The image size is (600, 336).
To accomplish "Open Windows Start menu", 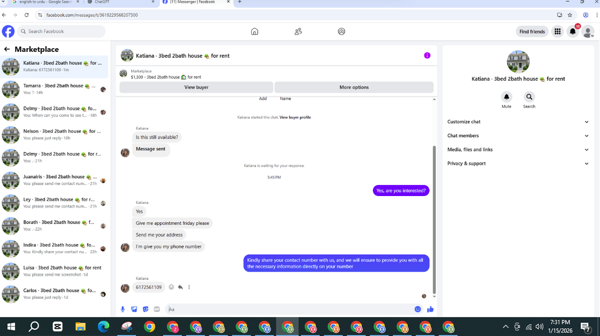I will [x=12, y=327].
